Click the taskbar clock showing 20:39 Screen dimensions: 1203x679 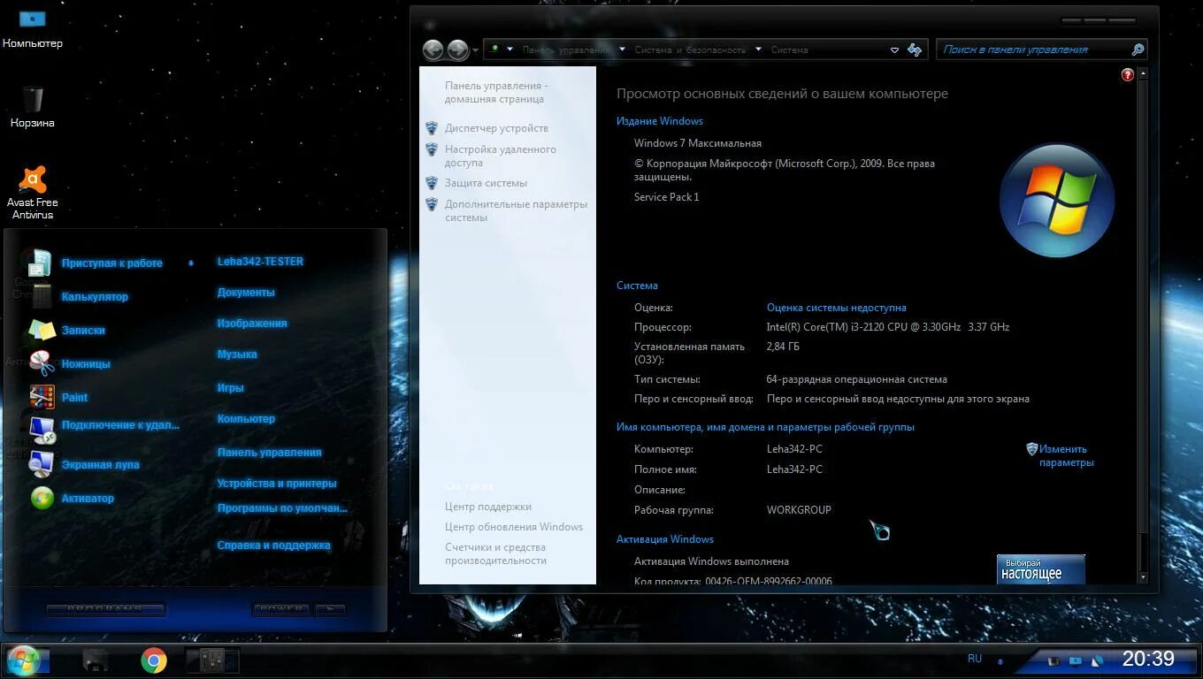1148,659
